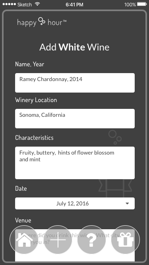The height and width of the screenshot is (265, 149).
Task: Click the Sonoma, California location field
Action: [75, 119]
